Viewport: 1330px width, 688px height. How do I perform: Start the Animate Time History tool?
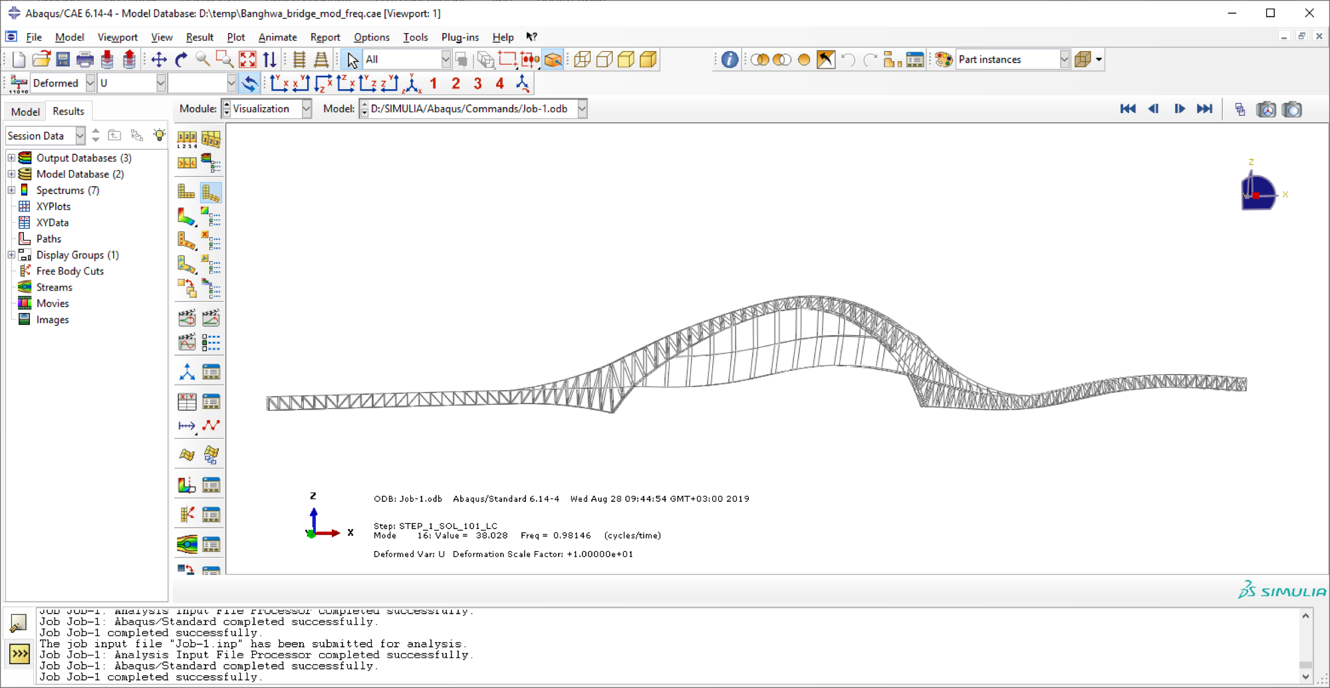[x=211, y=318]
